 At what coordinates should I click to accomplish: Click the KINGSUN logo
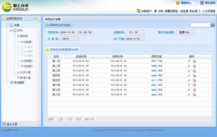(x=15, y=7)
